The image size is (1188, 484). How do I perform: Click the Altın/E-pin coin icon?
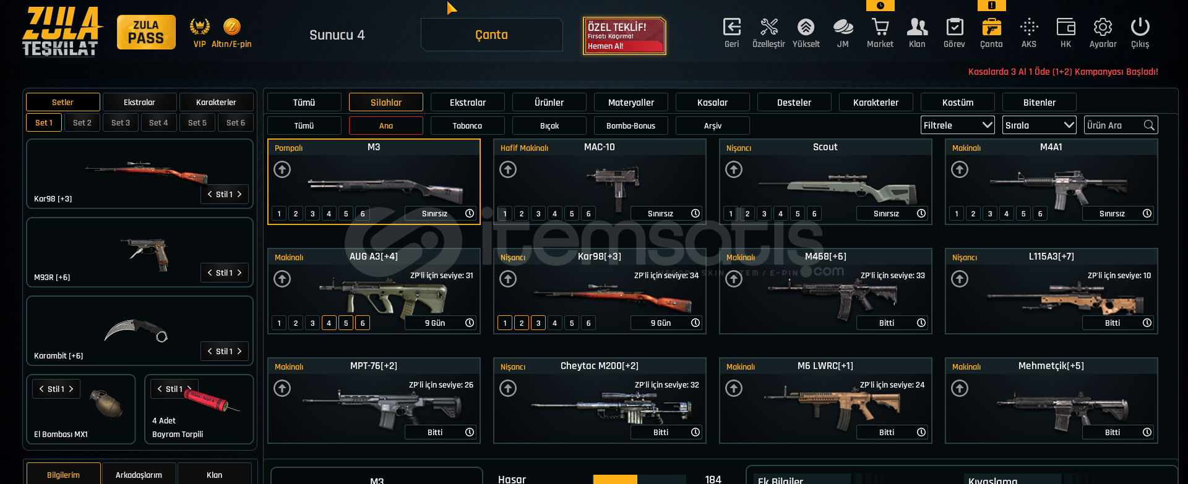[x=231, y=27]
